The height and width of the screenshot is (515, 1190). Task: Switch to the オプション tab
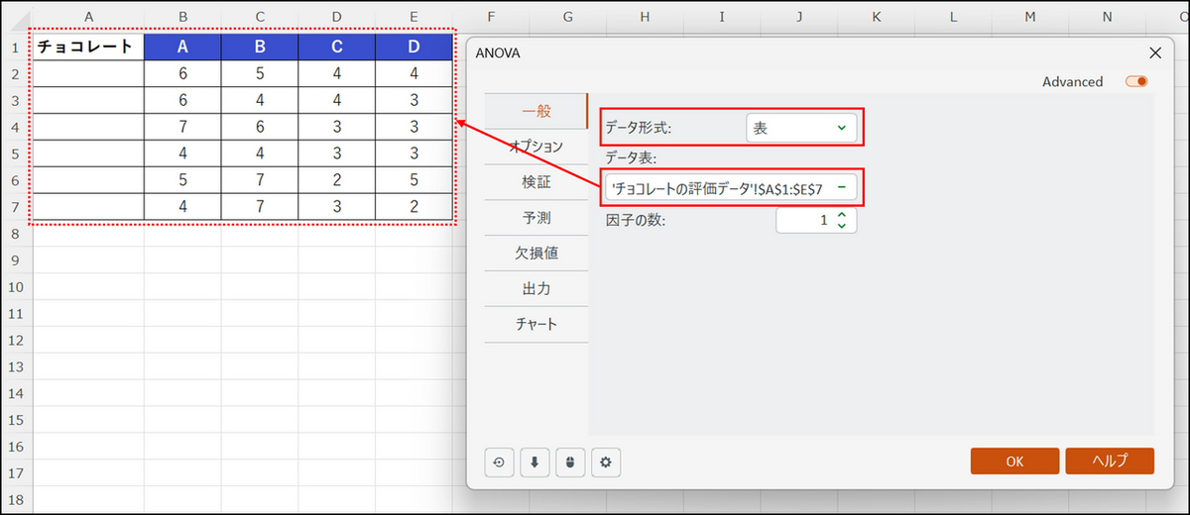coord(536,146)
